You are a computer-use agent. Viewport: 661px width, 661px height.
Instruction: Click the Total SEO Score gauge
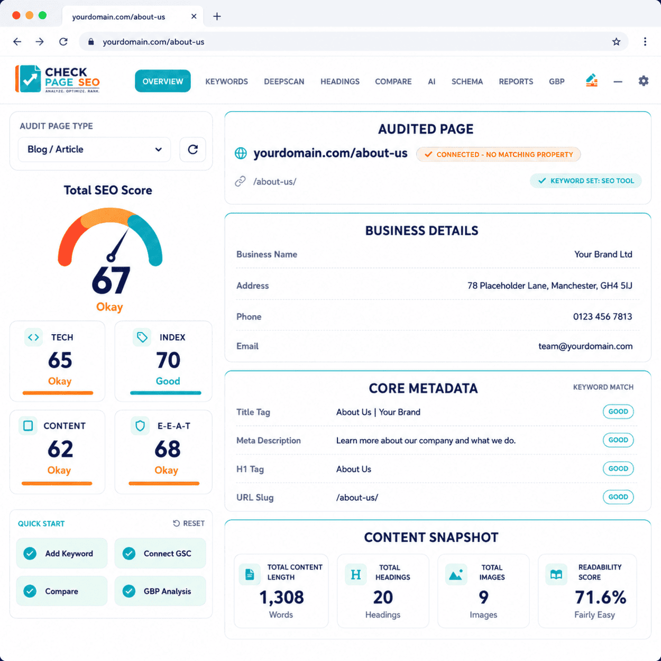[110, 236]
